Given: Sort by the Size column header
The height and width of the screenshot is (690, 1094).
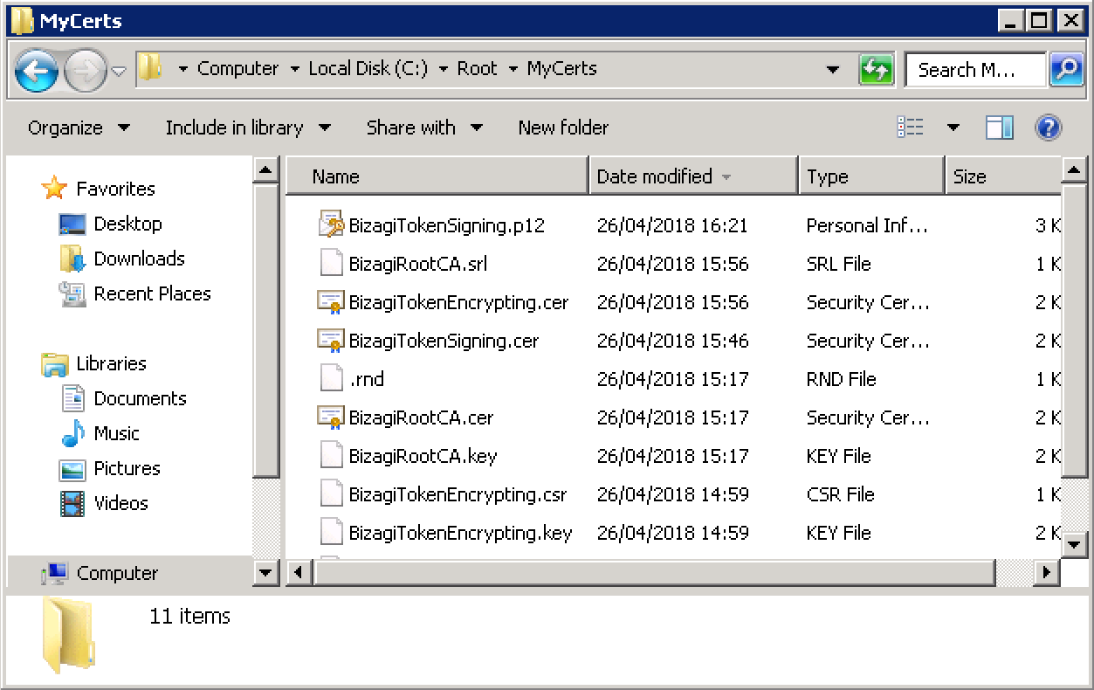Looking at the screenshot, I should 1004,176.
